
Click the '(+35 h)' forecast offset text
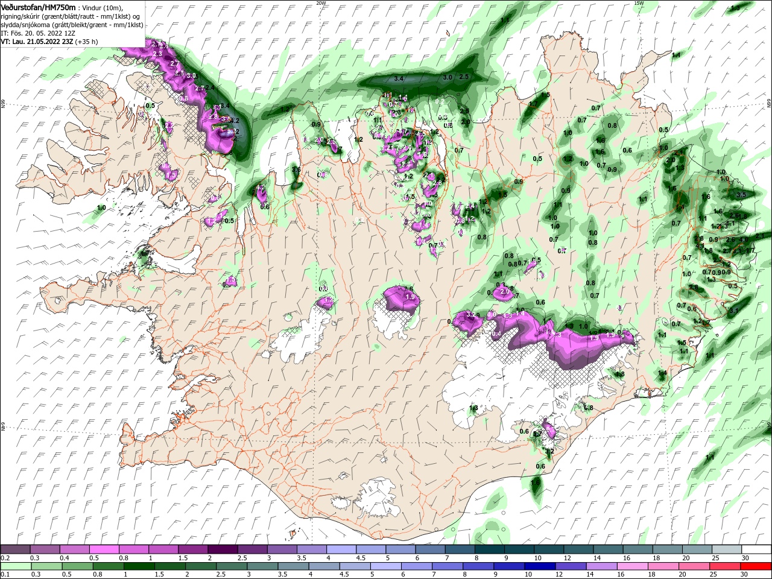87,42
